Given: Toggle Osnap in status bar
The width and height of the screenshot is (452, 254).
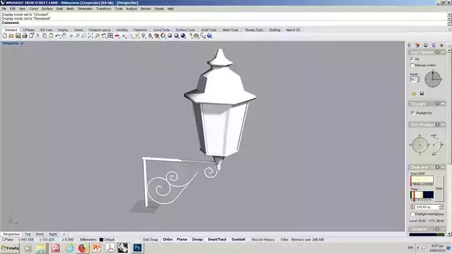Looking at the screenshot, I should click(x=197, y=239).
